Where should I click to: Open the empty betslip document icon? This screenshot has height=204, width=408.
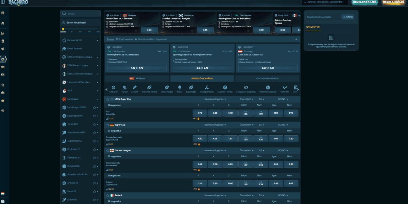coord(331,38)
